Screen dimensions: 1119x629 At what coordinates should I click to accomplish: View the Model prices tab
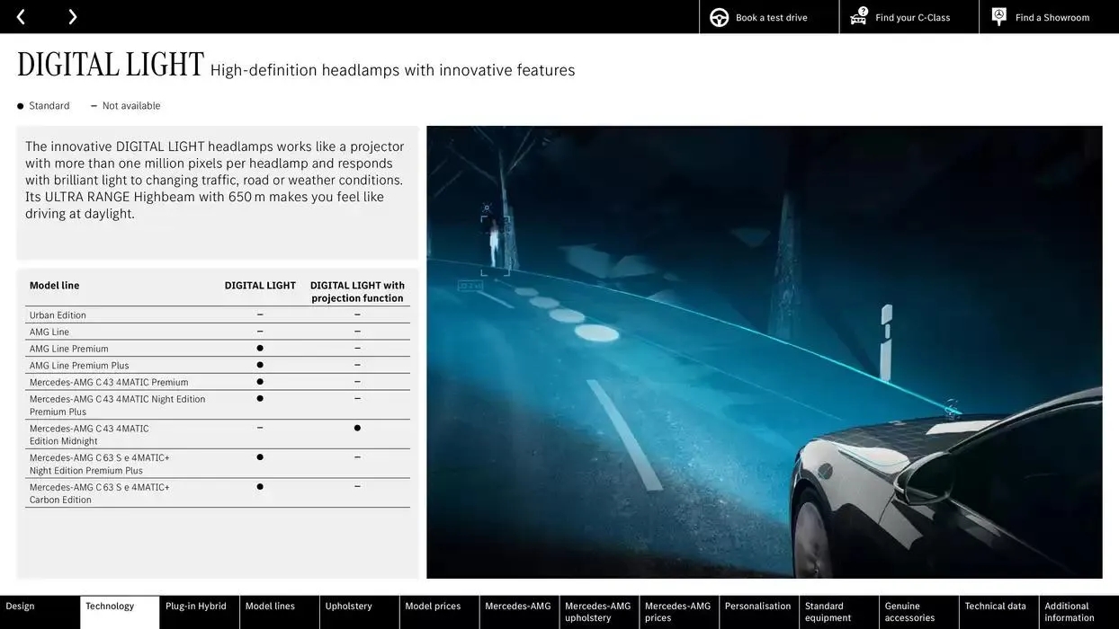[x=432, y=606]
